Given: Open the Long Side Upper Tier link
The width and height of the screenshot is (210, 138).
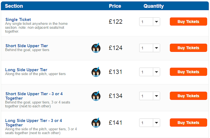Looking at the screenshot, I should click(26, 70).
